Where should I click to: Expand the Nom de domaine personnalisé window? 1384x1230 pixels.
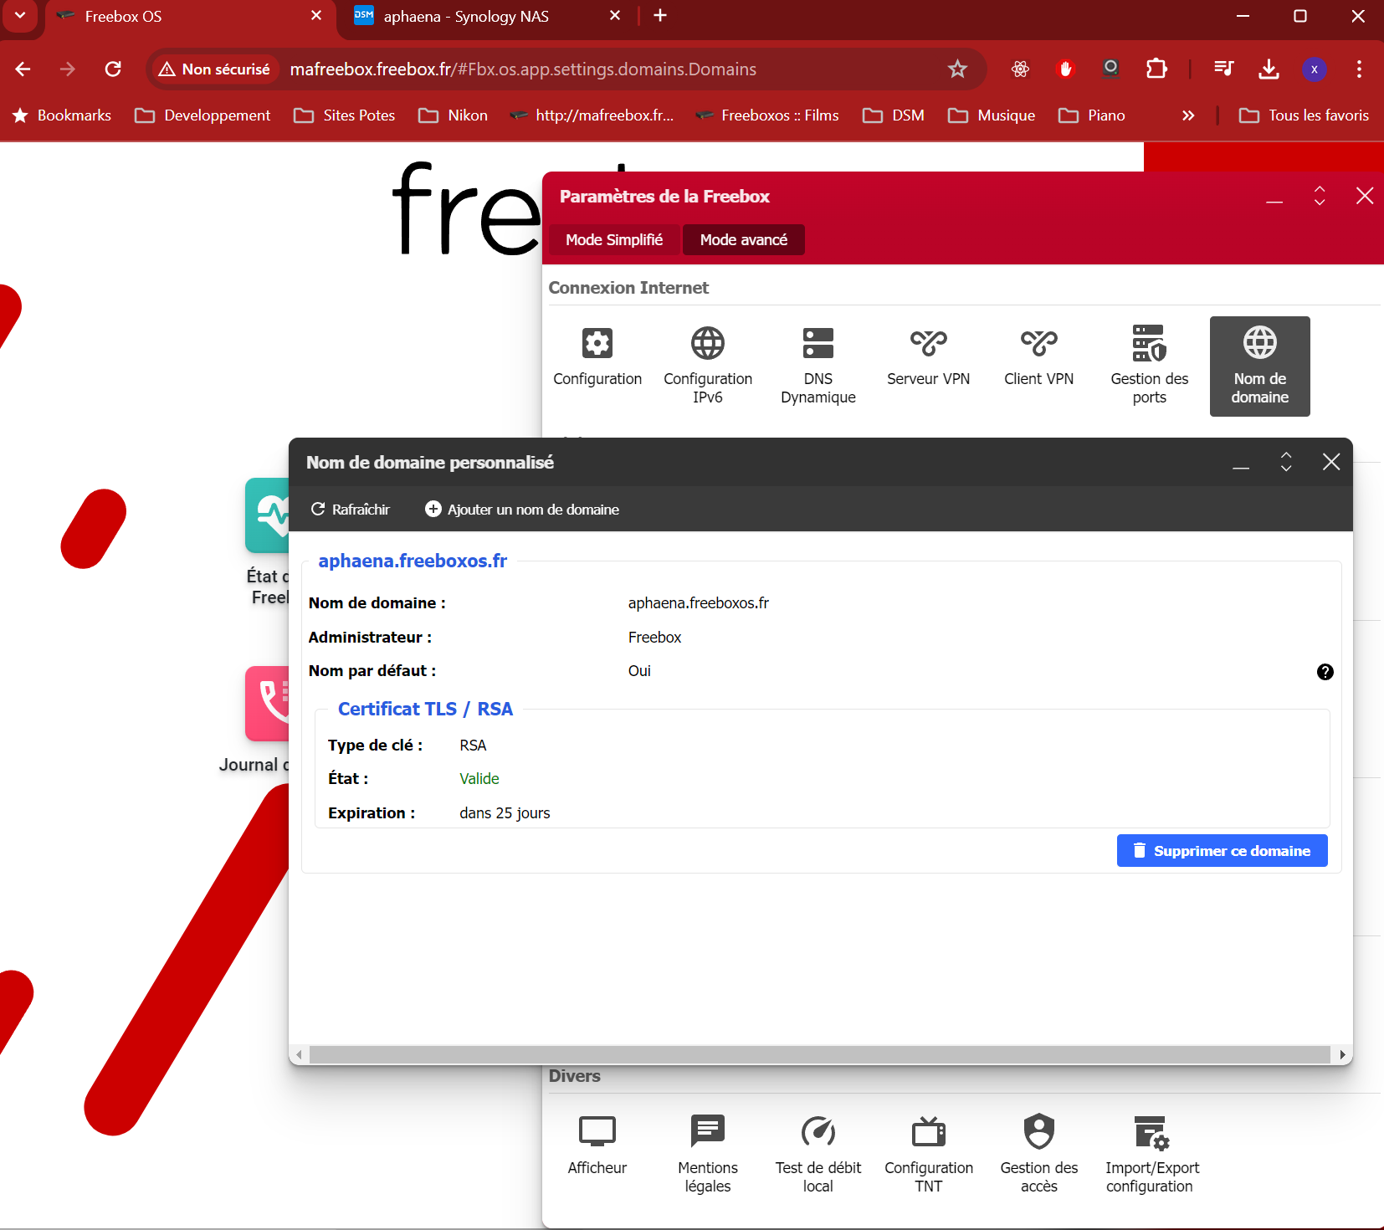pos(1286,462)
